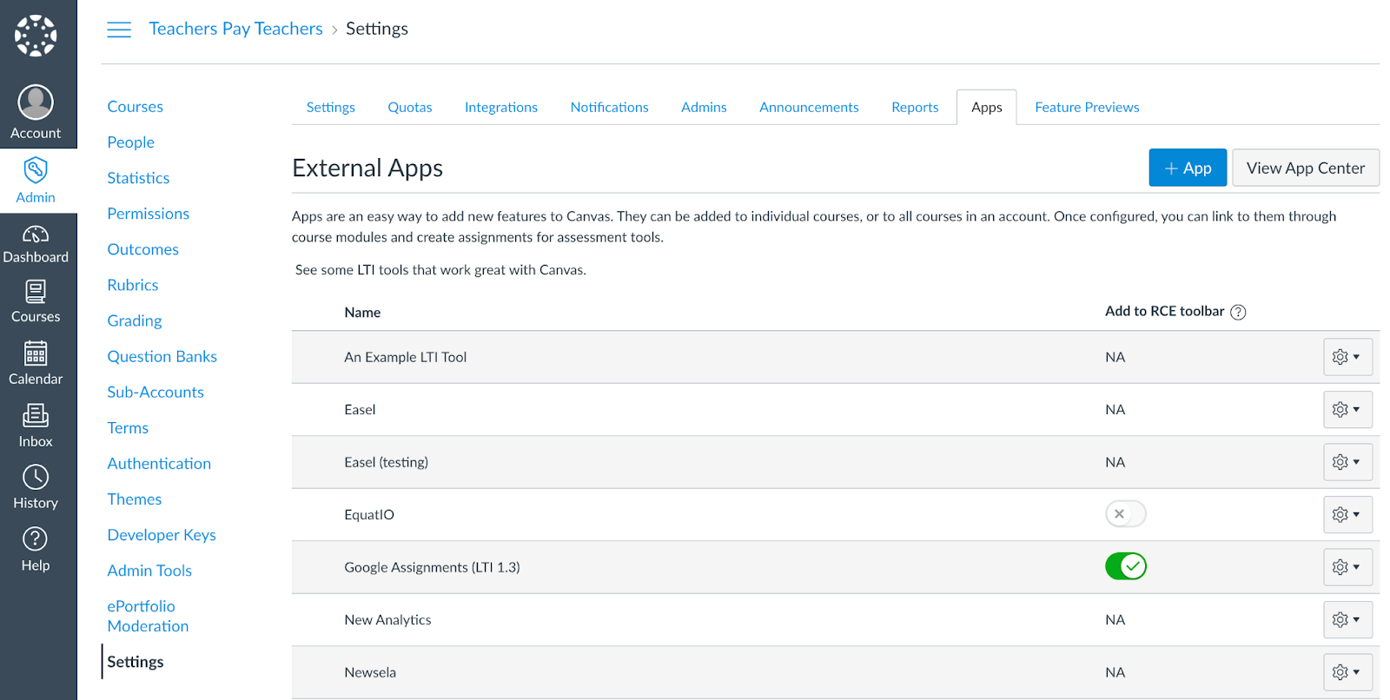The height and width of the screenshot is (700, 1390).
Task: Open the gear menu for EquatIO
Action: tap(1347, 514)
